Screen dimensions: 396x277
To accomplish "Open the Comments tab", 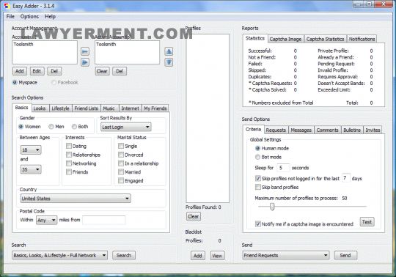I will (x=328, y=130).
